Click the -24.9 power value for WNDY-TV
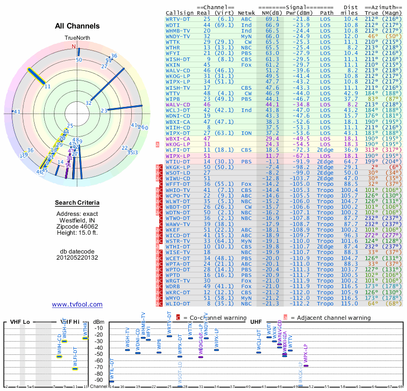 coord(301,36)
